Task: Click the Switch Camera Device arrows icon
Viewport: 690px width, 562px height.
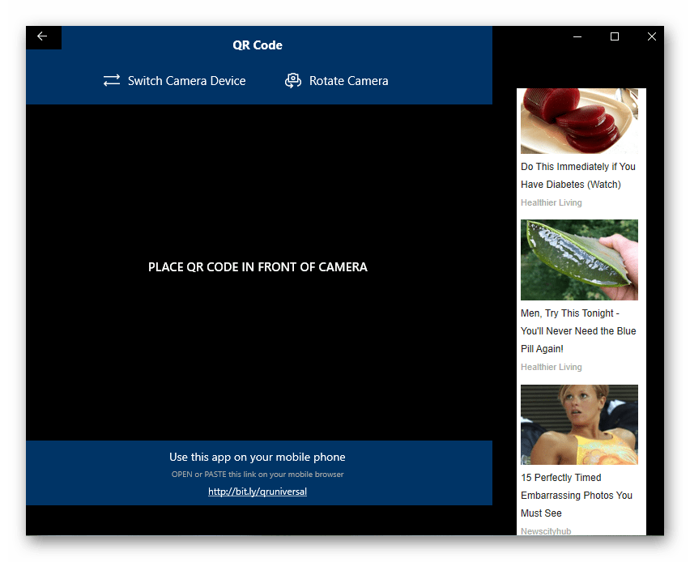Action: [112, 80]
